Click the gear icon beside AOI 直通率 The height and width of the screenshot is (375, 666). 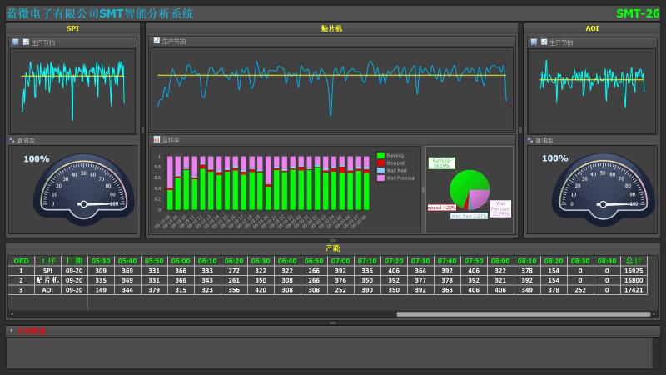click(530, 140)
